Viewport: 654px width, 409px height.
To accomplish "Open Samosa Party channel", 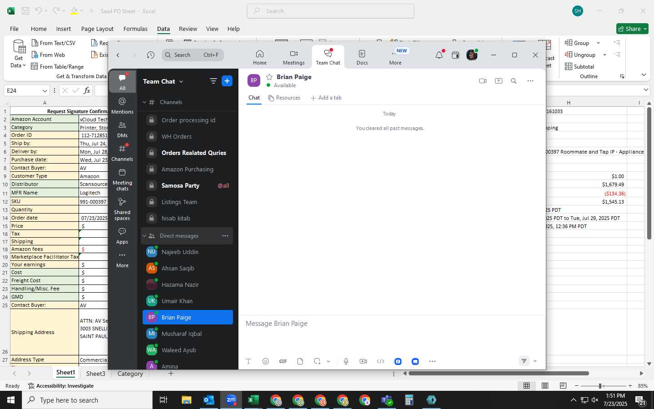I will pyautogui.click(x=187, y=185).
